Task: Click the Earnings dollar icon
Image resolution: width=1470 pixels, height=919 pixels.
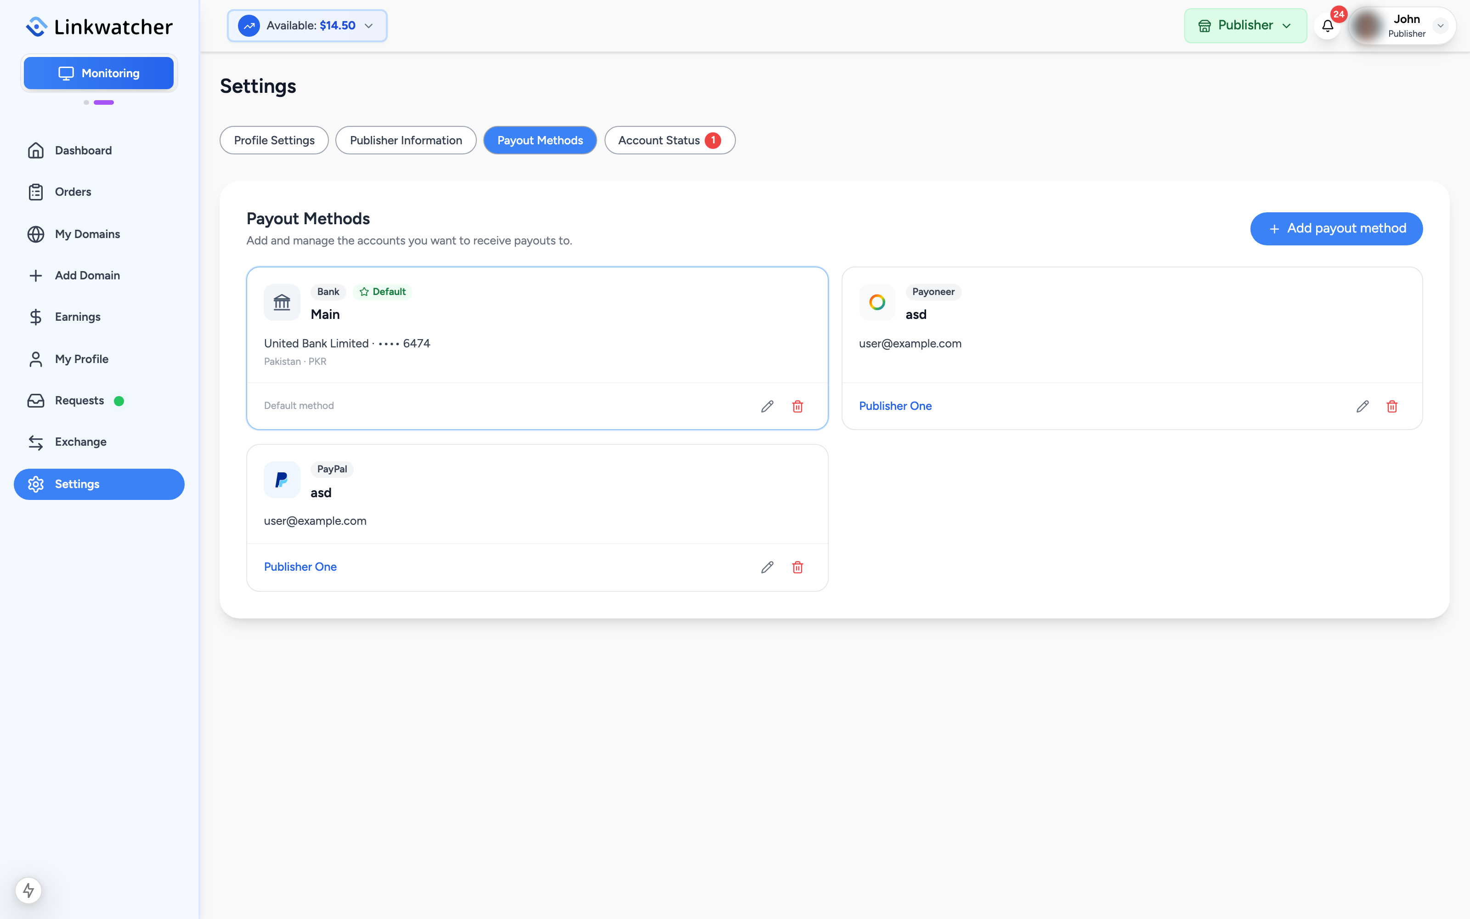Action: tap(36, 317)
